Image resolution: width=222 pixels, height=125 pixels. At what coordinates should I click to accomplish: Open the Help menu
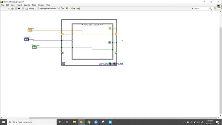48,5
